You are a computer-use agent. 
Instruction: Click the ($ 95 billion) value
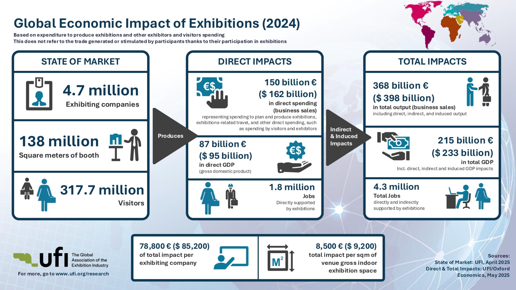pos(226,156)
